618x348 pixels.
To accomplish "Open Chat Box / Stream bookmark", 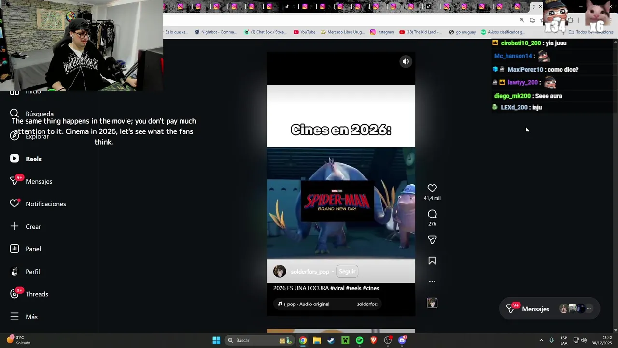I will pyautogui.click(x=265, y=32).
